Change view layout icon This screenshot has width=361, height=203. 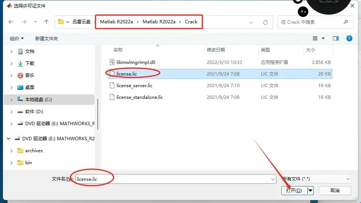pos(315,38)
